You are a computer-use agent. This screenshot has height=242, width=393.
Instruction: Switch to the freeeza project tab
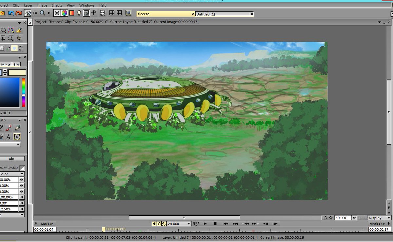point(165,14)
